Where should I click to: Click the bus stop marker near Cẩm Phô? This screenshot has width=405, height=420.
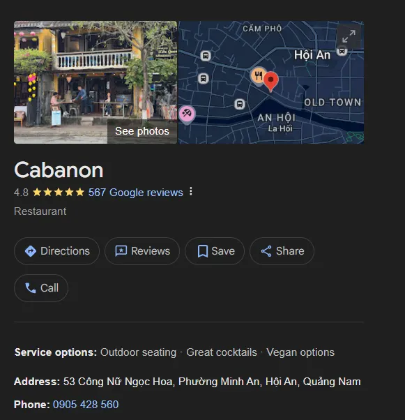(x=206, y=56)
